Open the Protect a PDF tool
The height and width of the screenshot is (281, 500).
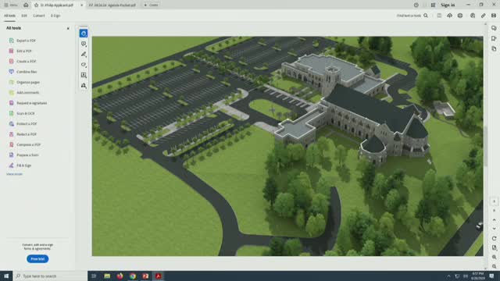(x=23, y=123)
